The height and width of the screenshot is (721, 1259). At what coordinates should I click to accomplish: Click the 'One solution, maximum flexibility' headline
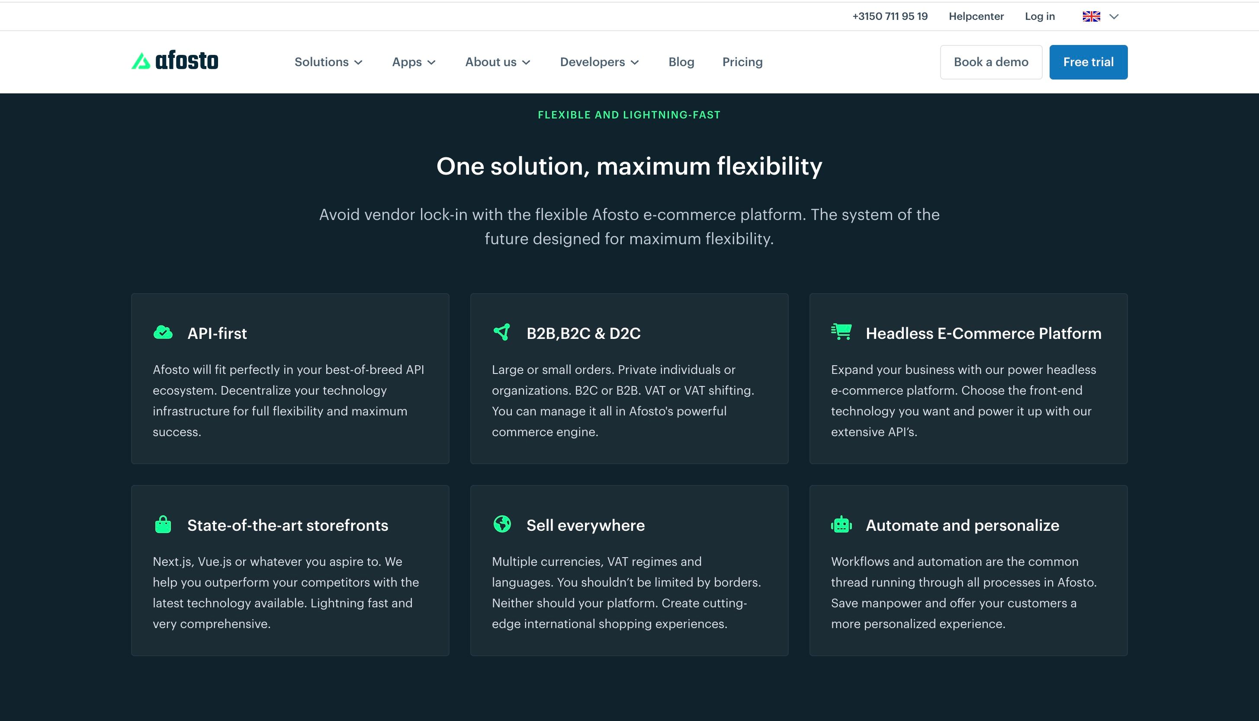629,166
